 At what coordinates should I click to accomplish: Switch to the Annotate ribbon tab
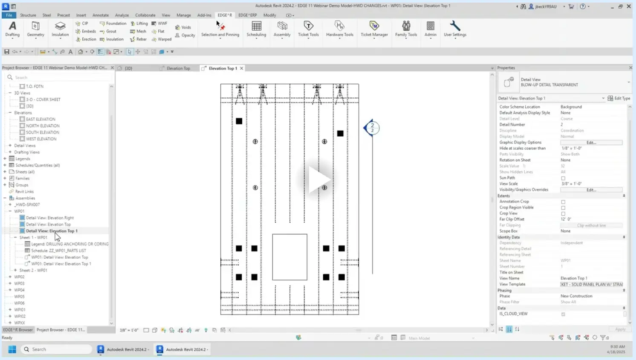[101, 15]
